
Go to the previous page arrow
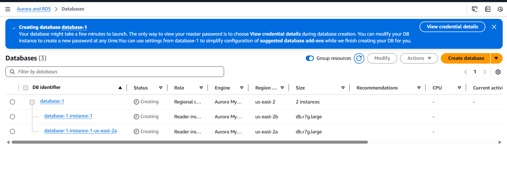pyautogui.click(x=466, y=72)
